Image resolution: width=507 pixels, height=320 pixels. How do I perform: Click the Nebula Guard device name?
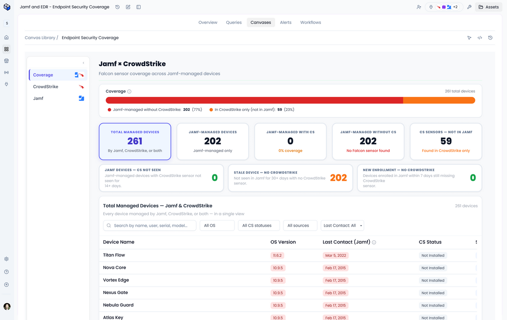118,305
